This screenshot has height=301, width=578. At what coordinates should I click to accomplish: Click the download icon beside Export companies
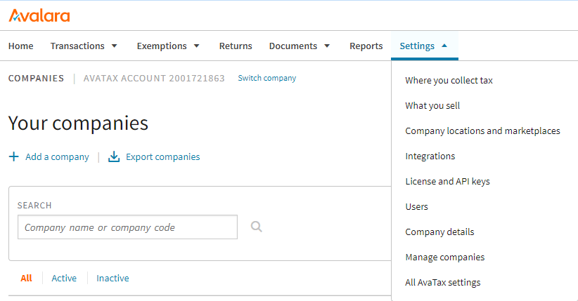coord(114,156)
